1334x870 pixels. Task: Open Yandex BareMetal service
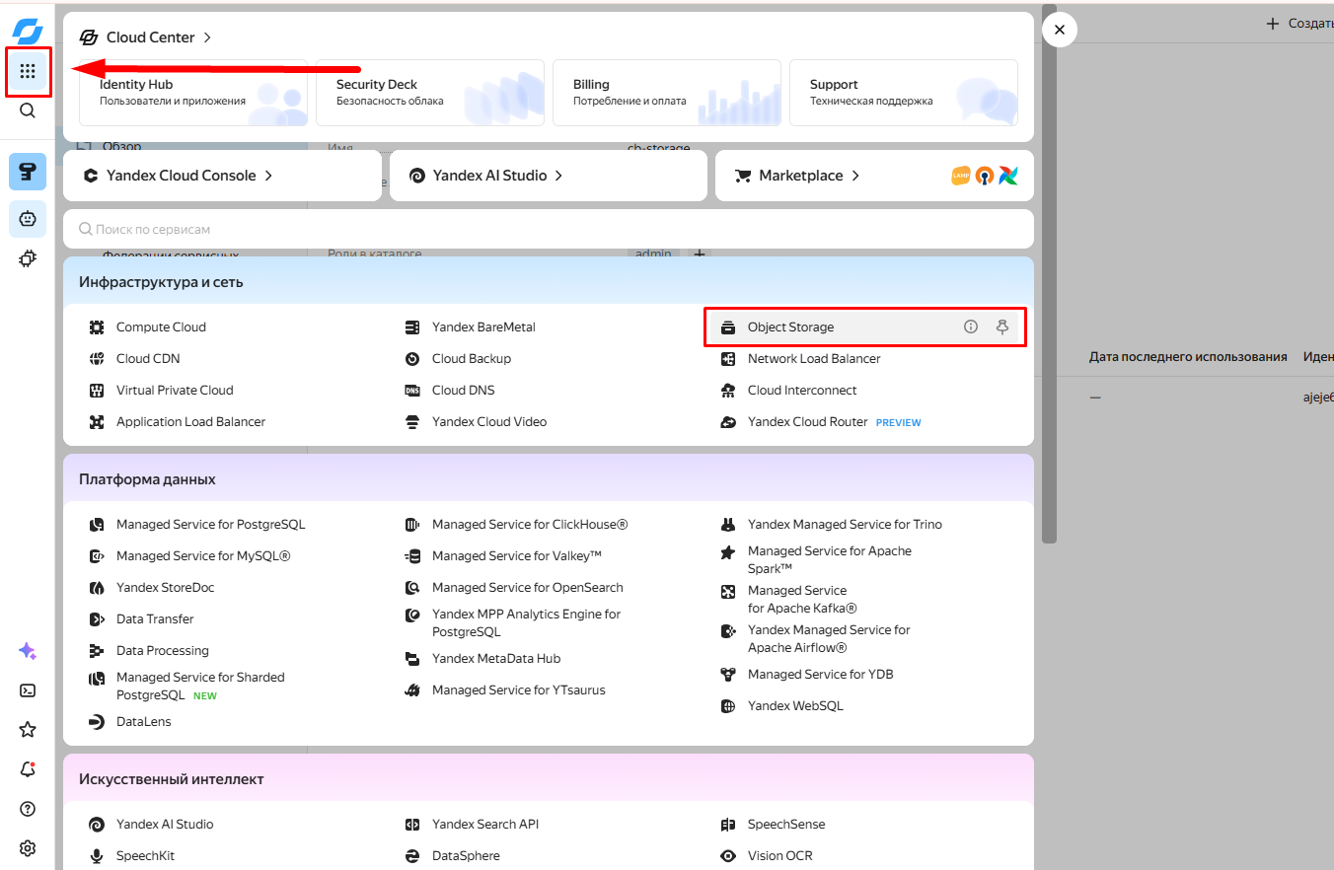tap(483, 326)
